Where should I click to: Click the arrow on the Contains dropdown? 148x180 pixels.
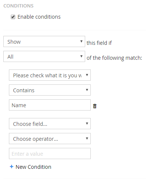click(87, 90)
